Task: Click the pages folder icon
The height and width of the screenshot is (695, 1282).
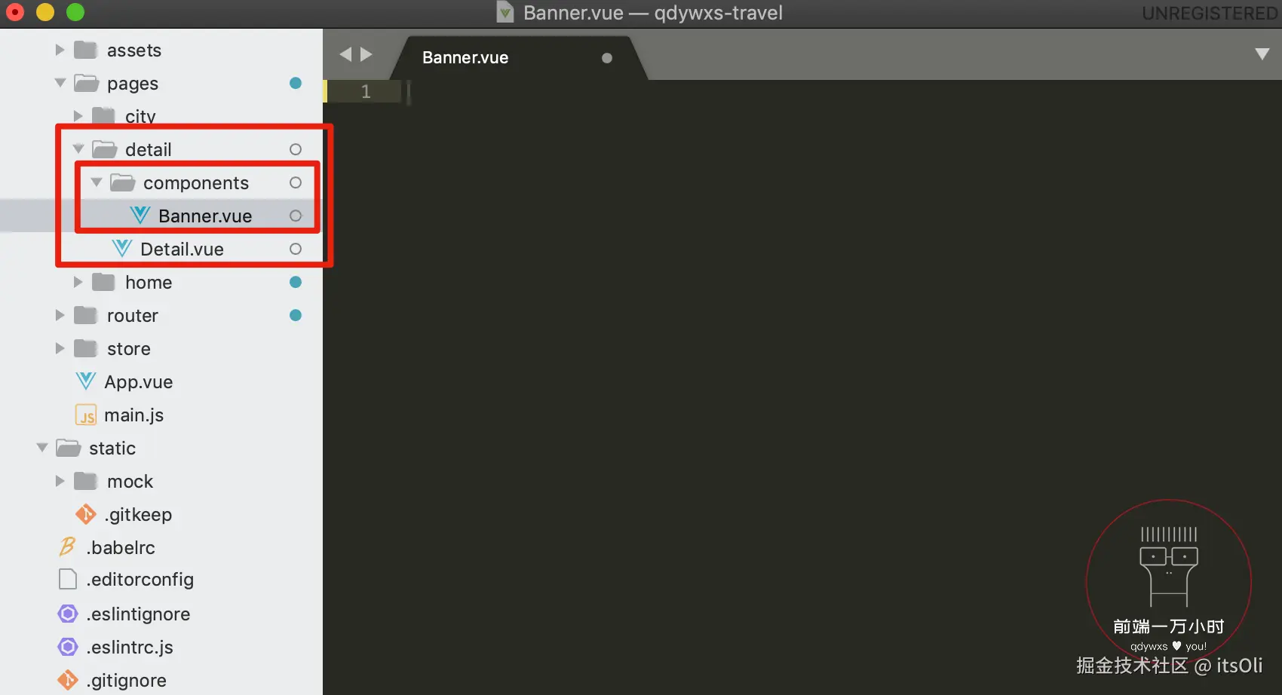Action: pyautogui.click(x=86, y=83)
